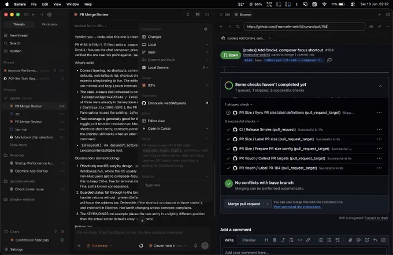Collapse the 1 skipped check group
The width and height of the screenshot is (393, 255).
coord(238,104)
